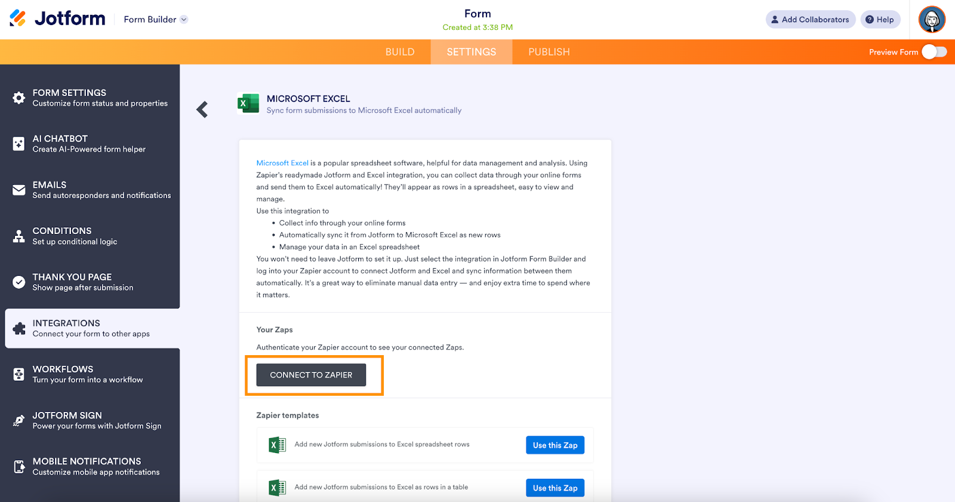The height and width of the screenshot is (502, 955).
Task: Click the Jotform Sign pen icon
Action: pyautogui.click(x=19, y=421)
